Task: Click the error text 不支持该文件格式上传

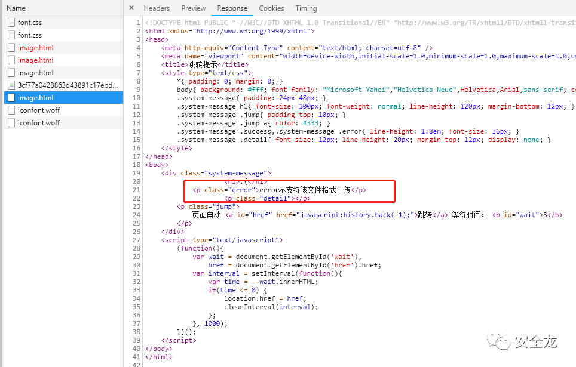Action: 315,190
